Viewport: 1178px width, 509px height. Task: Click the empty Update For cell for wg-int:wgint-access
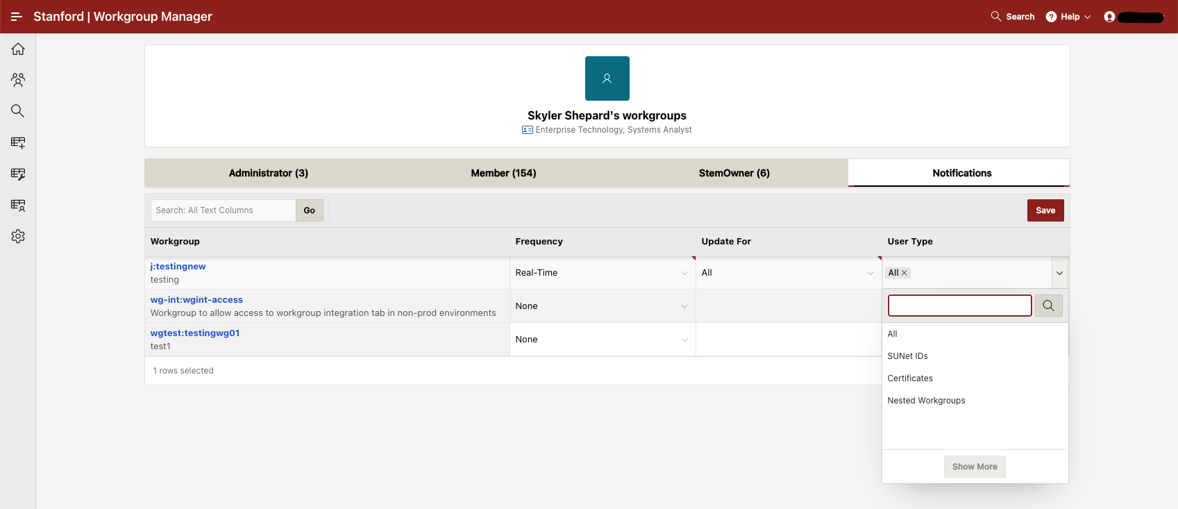(x=788, y=306)
